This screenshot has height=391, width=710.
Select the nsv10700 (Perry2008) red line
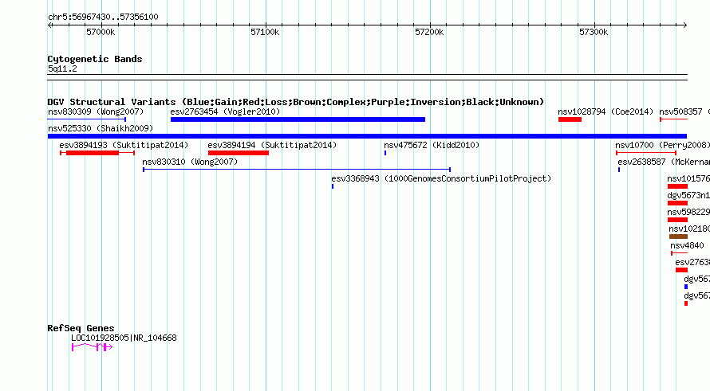tap(646, 153)
